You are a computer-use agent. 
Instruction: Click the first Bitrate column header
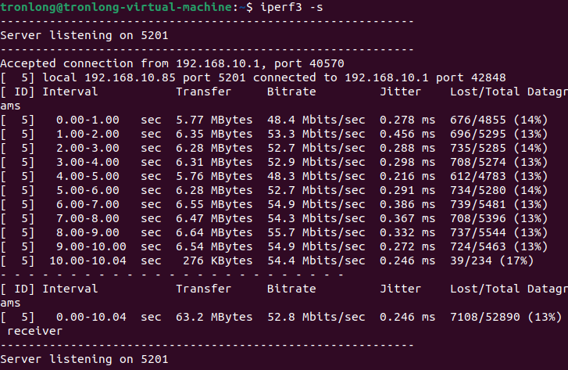[291, 92]
